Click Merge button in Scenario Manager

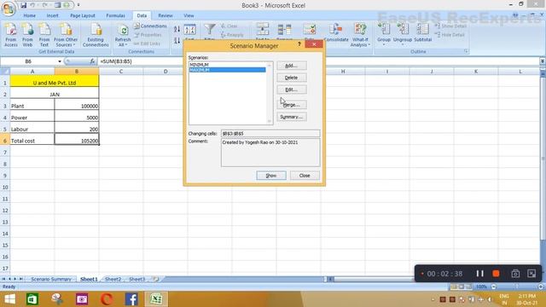click(x=292, y=105)
